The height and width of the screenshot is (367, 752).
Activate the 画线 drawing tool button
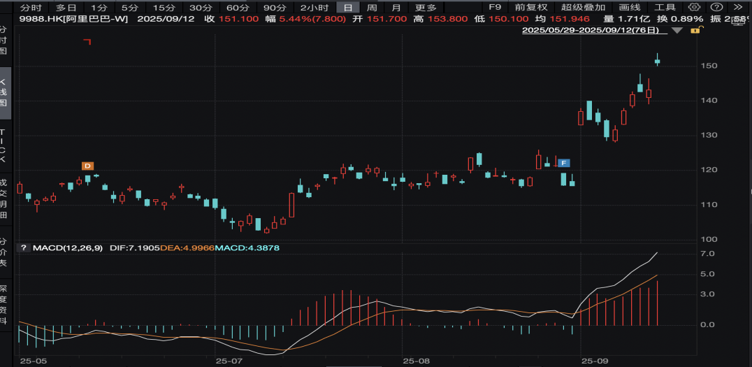point(630,7)
